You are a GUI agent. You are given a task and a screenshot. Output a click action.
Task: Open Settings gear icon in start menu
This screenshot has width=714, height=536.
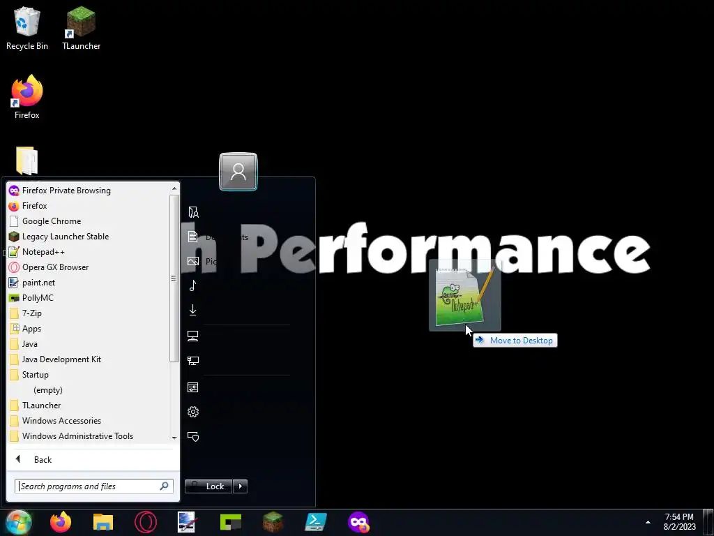click(193, 412)
